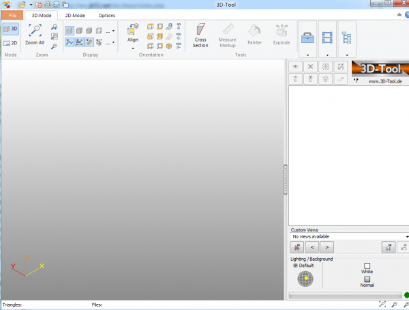Screen dimensions: 409x310
Task: Check the White background checkbox
Action: pyautogui.click(x=367, y=266)
